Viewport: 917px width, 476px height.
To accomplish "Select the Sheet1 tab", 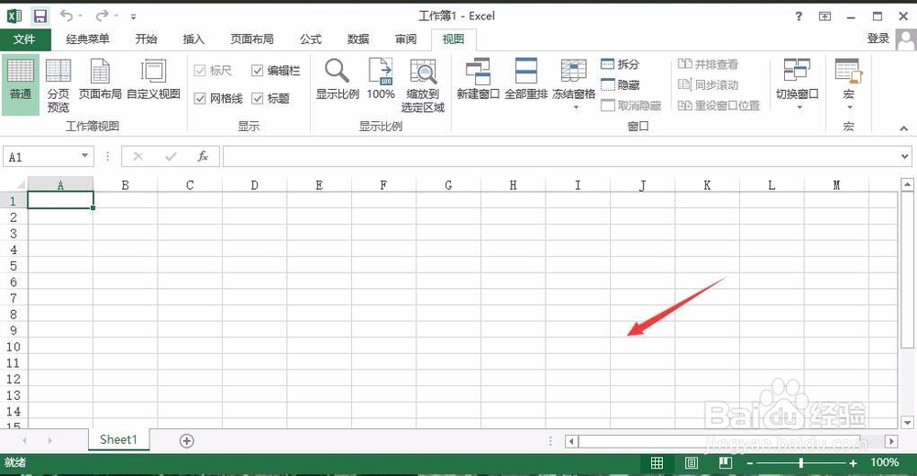I will click(118, 439).
